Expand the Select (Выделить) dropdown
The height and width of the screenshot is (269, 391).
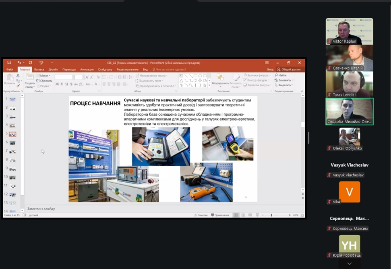pyautogui.click(x=285, y=85)
